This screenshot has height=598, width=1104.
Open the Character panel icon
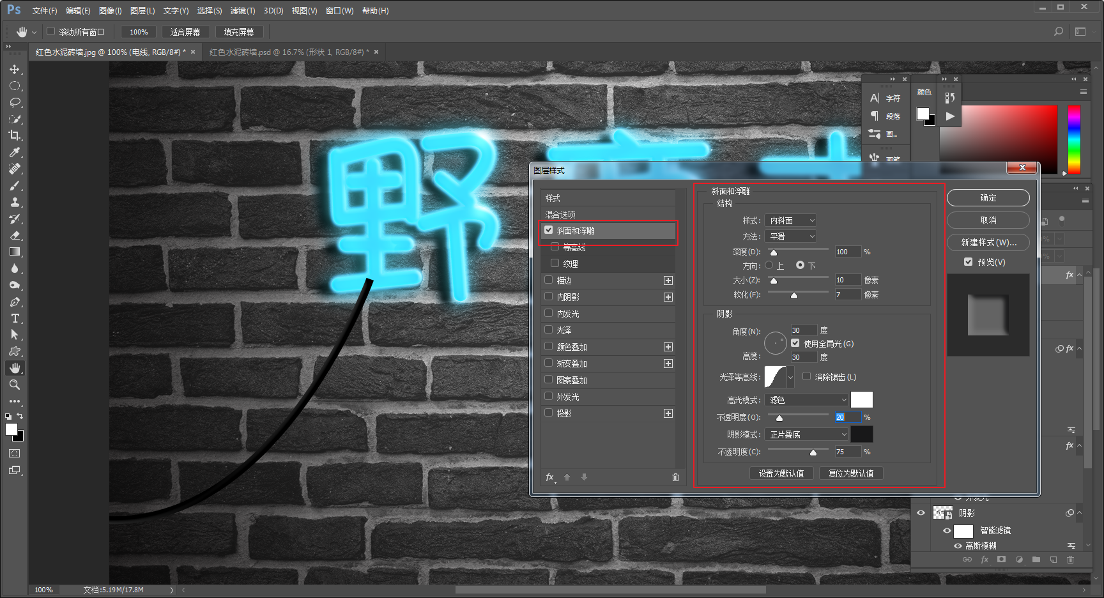click(875, 98)
